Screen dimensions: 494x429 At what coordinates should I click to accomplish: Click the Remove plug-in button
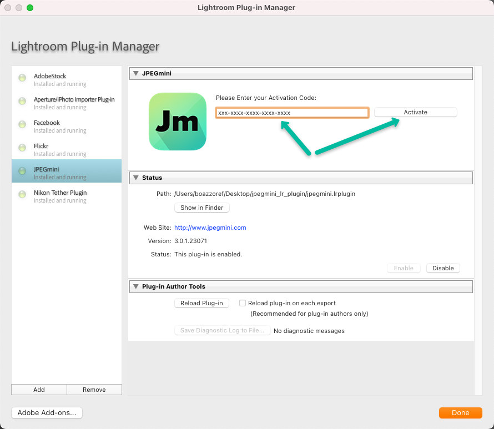pos(94,390)
